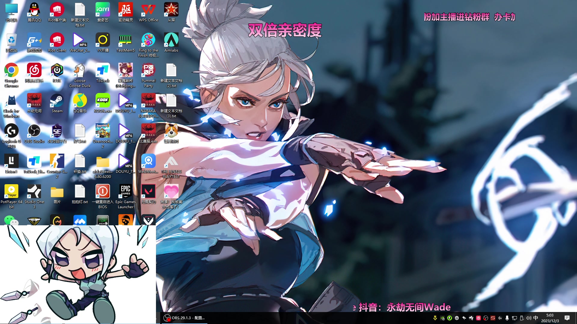577x324 pixels.
Task: Select the 新建文本文档(2).txt file
Action: click(x=171, y=75)
